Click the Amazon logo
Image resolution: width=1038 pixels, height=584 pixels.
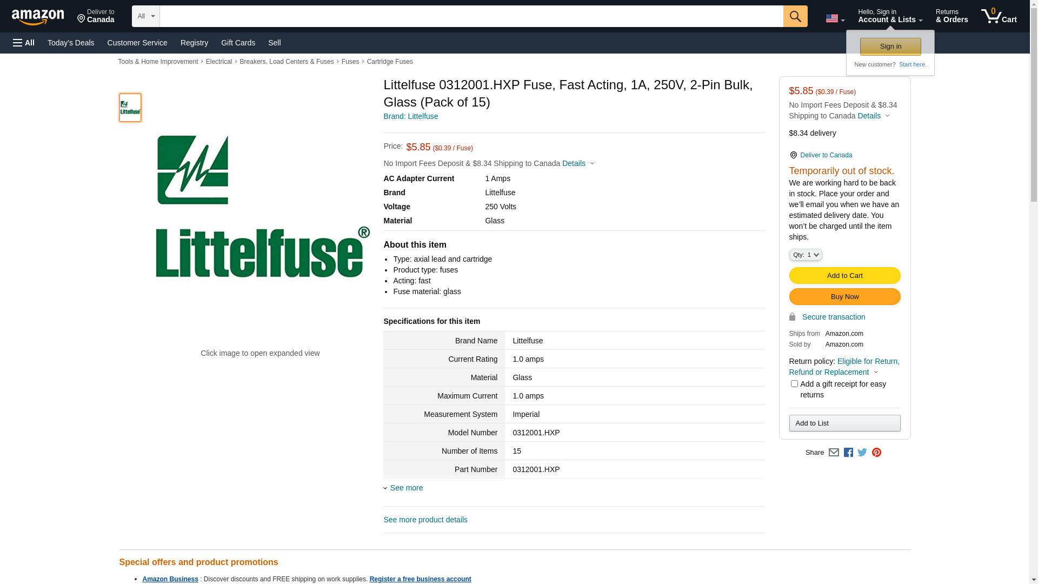[x=38, y=17]
